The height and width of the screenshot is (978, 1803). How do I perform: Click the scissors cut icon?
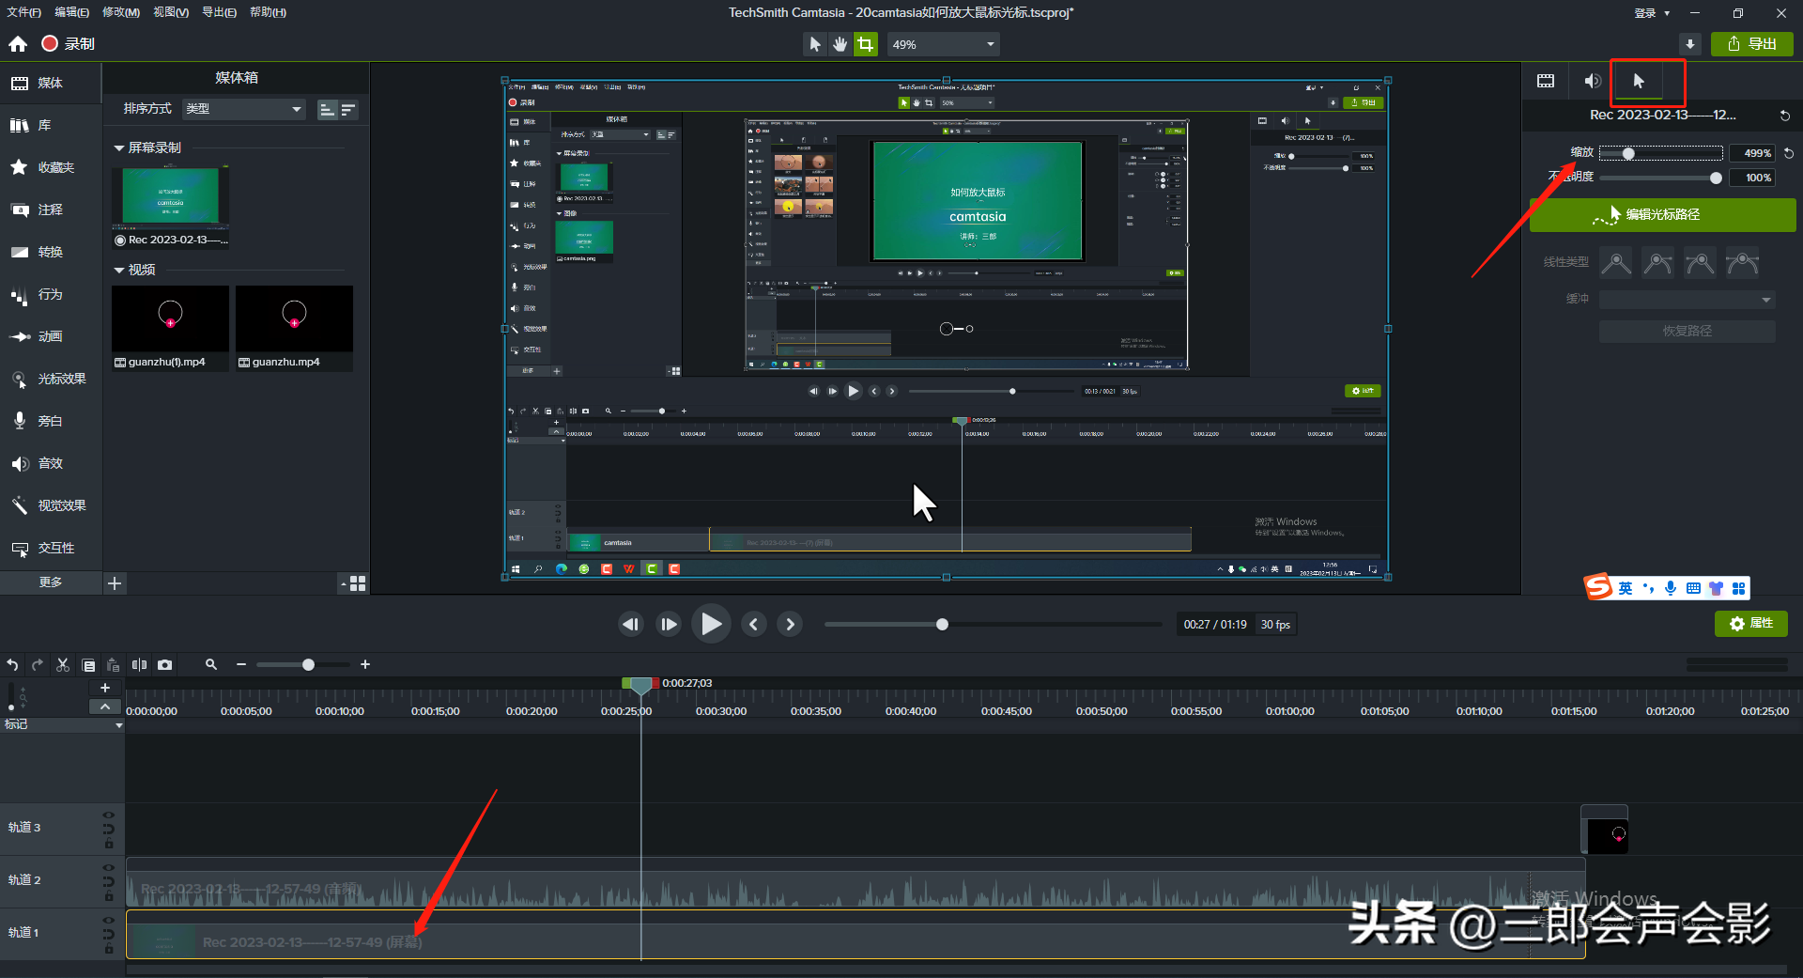(63, 665)
